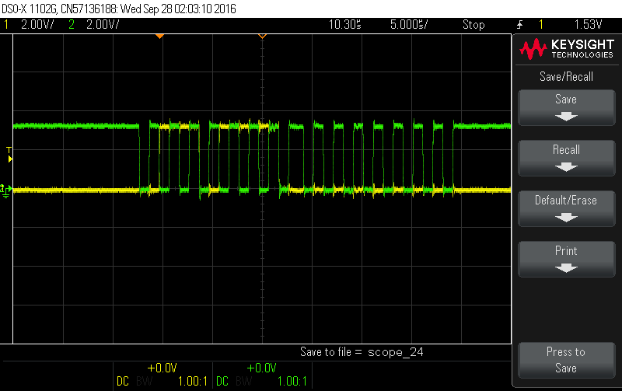Open the Print softkey menu
Image resolution: width=622 pixels, height=391 pixels.
(x=567, y=259)
